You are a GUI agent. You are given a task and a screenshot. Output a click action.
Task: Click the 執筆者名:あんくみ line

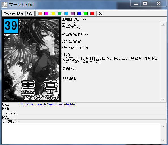(x=75, y=34)
